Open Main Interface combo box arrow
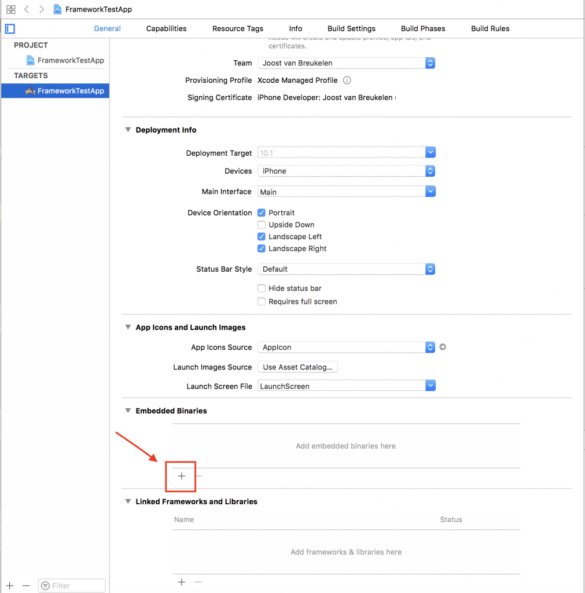The height and width of the screenshot is (593, 585). [430, 191]
